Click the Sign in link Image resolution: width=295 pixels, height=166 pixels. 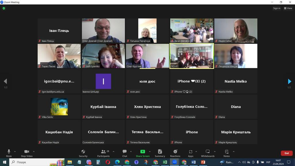pyautogui.click(x=277, y=8)
